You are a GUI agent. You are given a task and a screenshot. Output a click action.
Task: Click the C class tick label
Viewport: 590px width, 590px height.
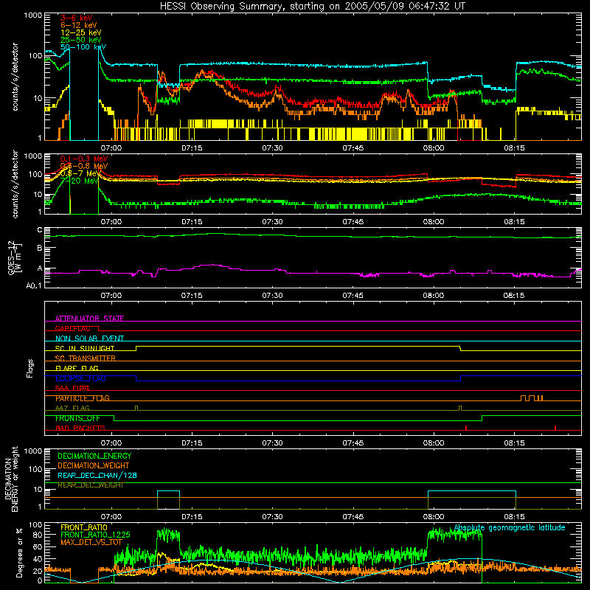tap(40, 230)
